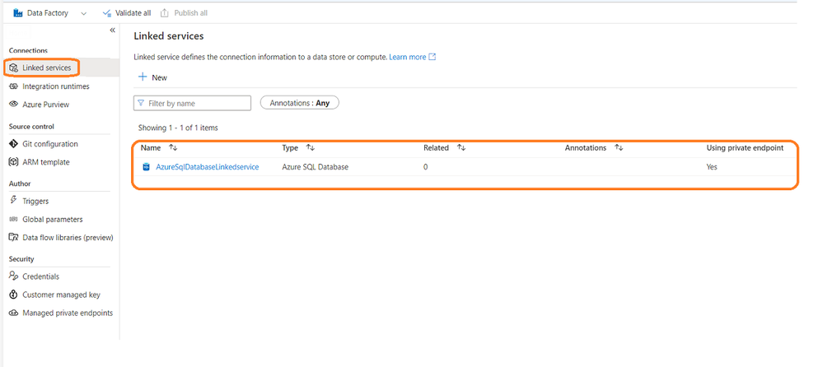
Task: Click the Linked services cube icon
Action: tap(14, 68)
